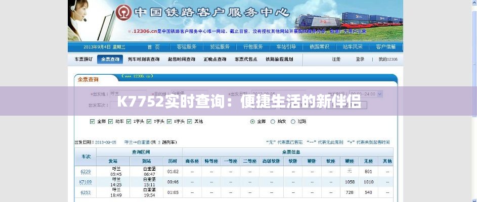Click the 车次 column header
The height and width of the screenshot is (202, 477).
[x=86, y=157]
